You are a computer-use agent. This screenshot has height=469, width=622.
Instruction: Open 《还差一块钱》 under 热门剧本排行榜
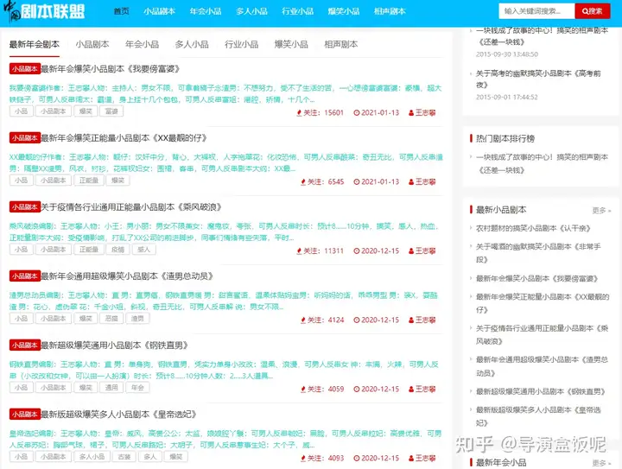[542, 164]
